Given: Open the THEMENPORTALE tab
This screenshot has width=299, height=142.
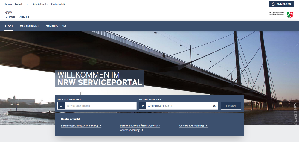Looking at the screenshot, I should click(x=55, y=26).
